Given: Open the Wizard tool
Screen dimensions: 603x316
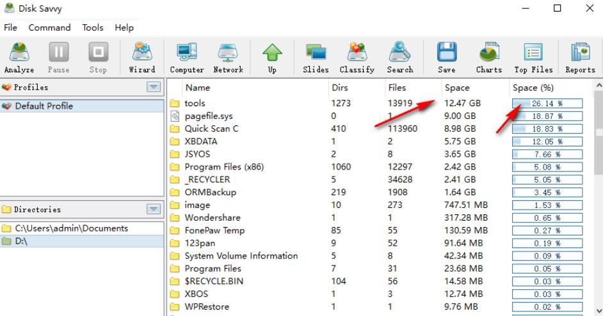Looking at the screenshot, I should coord(141,57).
